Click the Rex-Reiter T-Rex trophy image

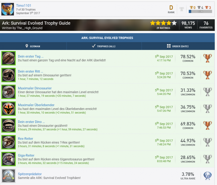pyautogui.click(x=8, y=142)
